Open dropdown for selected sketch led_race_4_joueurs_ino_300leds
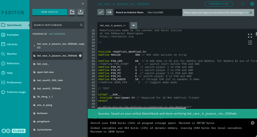 [80, 56]
